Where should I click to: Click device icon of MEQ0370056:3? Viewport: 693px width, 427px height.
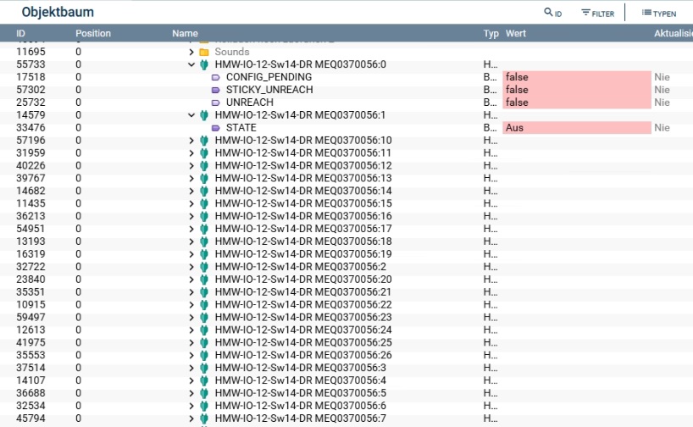203,369
